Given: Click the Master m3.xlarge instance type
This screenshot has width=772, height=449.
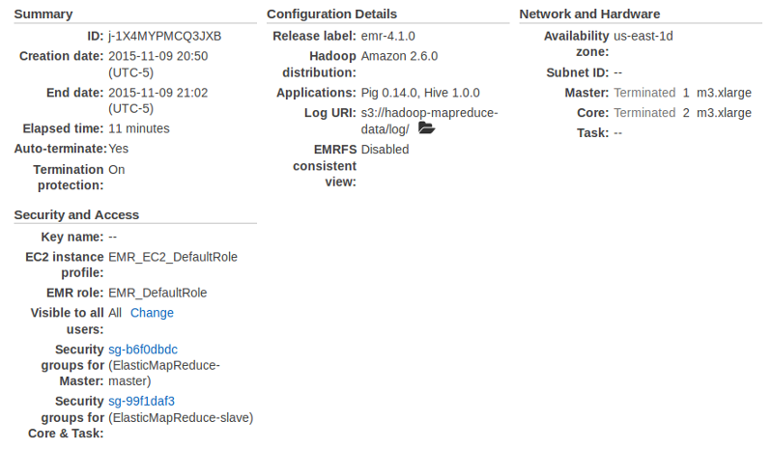Looking at the screenshot, I should (724, 93).
